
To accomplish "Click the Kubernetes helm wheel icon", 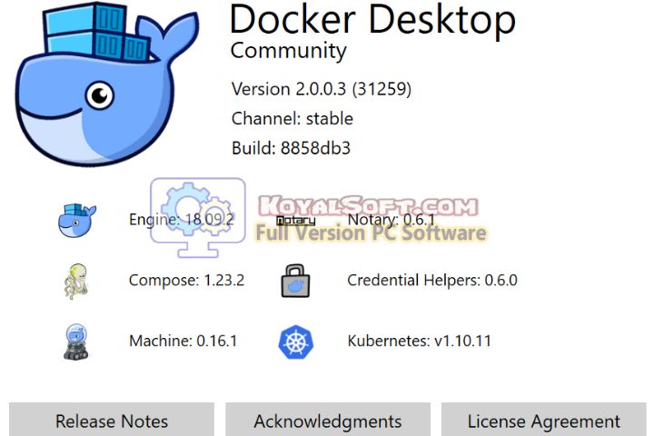I will (296, 342).
